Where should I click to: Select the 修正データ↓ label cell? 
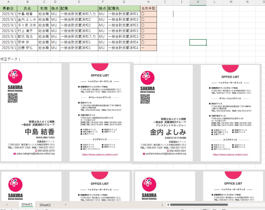point(10,59)
